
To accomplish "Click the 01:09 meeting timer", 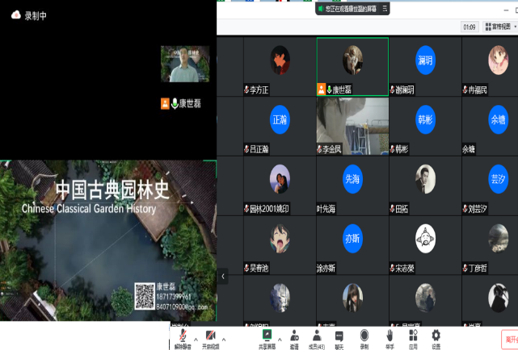I will coord(470,27).
